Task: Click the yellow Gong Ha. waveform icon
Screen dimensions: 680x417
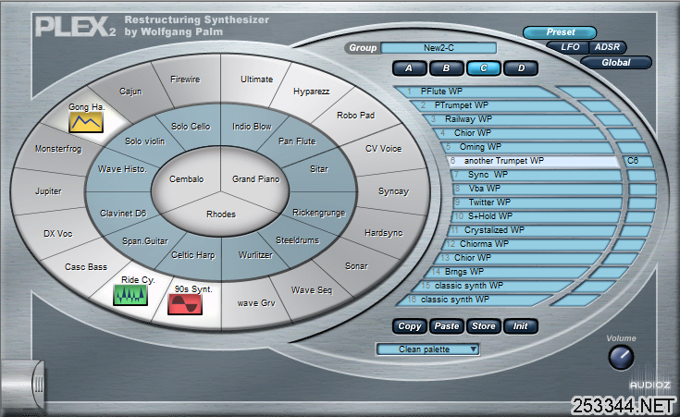Action: coord(86,122)
